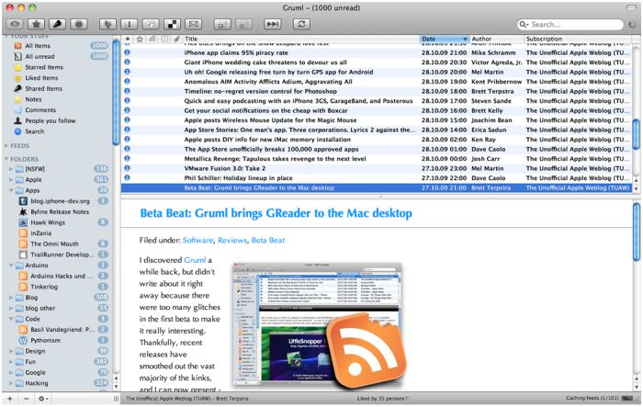Click the star column header
Viewport: 643px width, 407px height.
click(140, 39)
